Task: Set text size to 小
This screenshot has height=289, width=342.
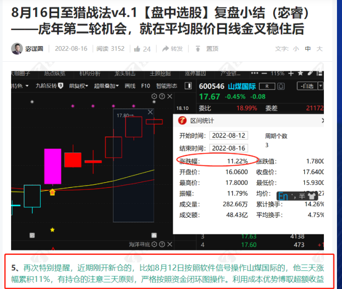Action: 296,49
